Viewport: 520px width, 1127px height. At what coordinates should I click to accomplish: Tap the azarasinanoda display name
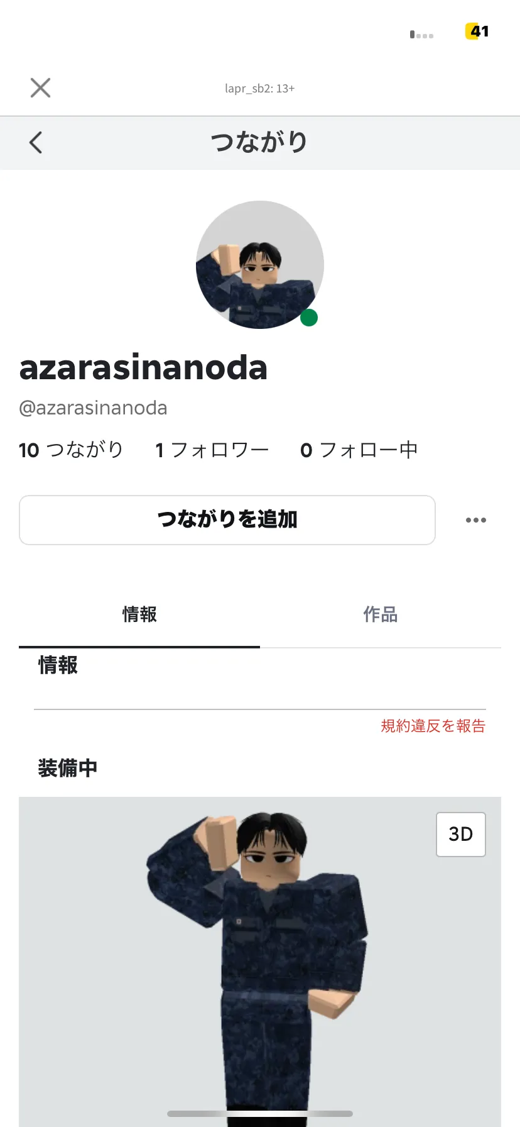(x=144, y=368)
